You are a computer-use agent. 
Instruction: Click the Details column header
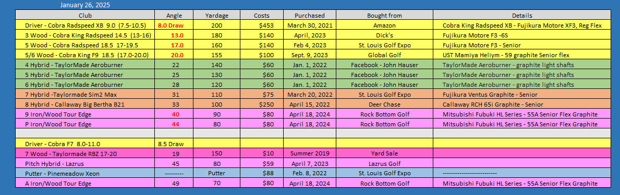[522, 16]
